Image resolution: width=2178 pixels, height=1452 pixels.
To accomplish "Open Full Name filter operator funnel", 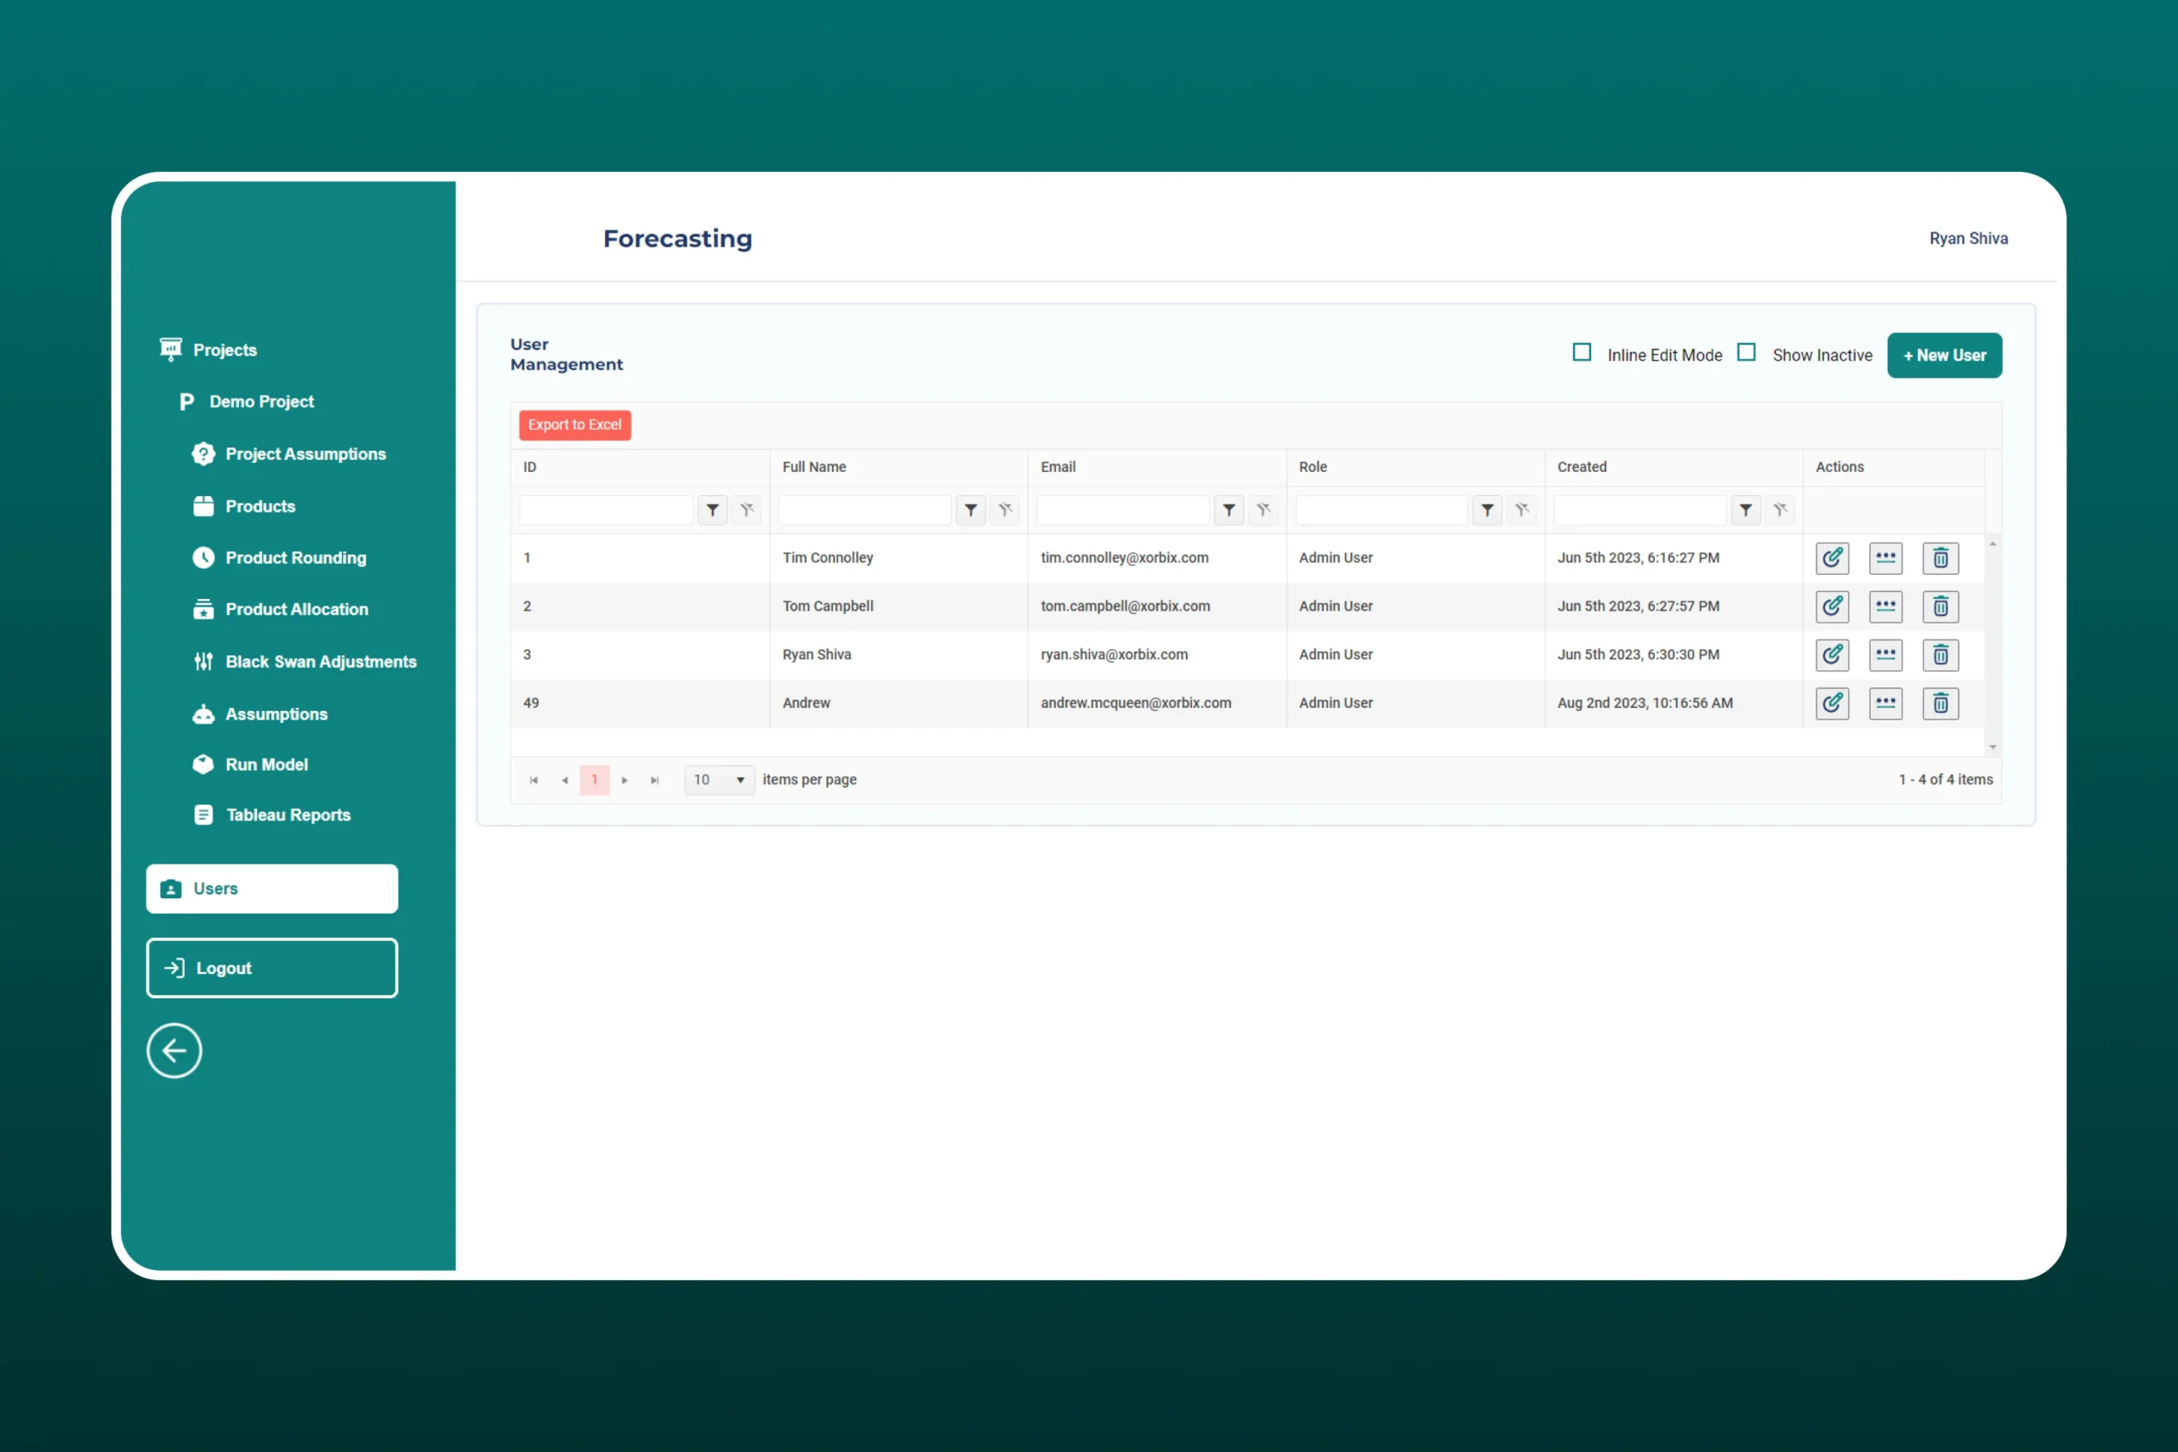I will pos(971,510).
